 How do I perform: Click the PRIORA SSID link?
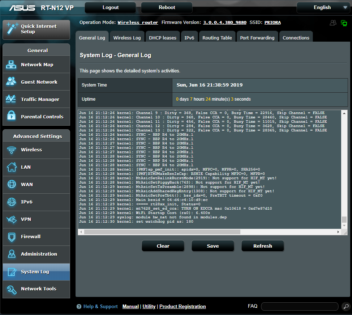tap(272, 22)
